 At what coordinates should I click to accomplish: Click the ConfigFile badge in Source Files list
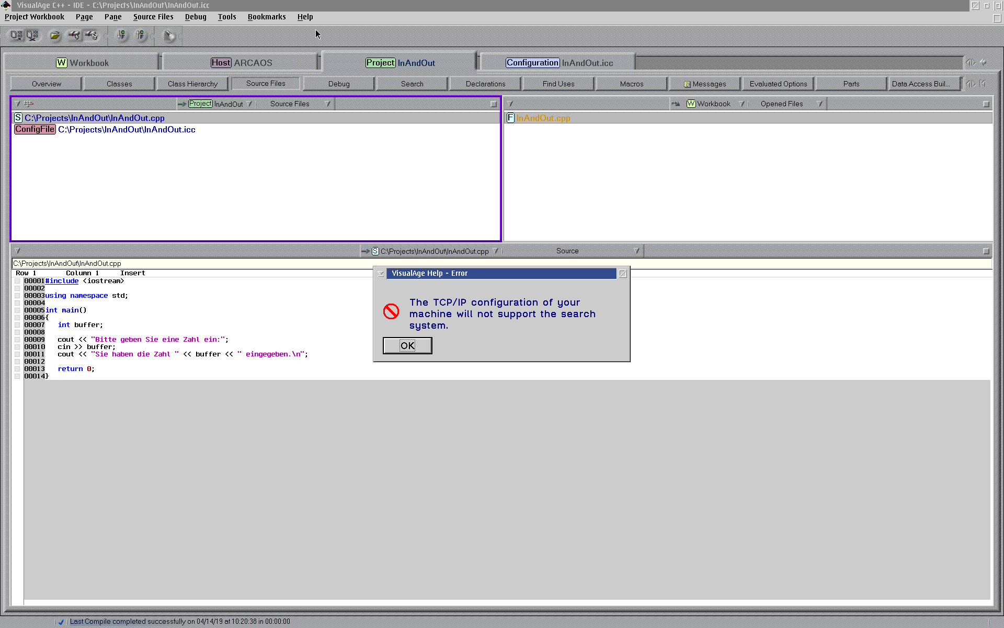35,129
